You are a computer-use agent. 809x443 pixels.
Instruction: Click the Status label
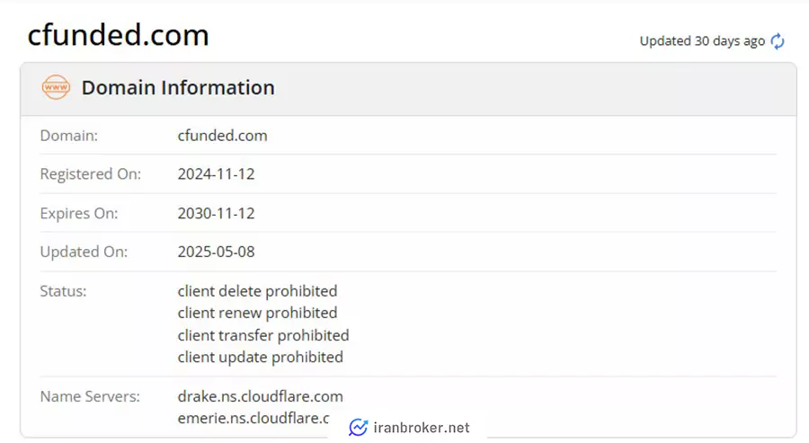(64, 291)
